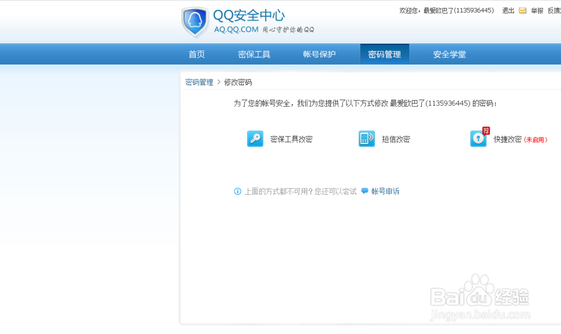This screenshot has height=334, width=561.
Task: Click the 举报 link in header
Action: click(537, 10)
